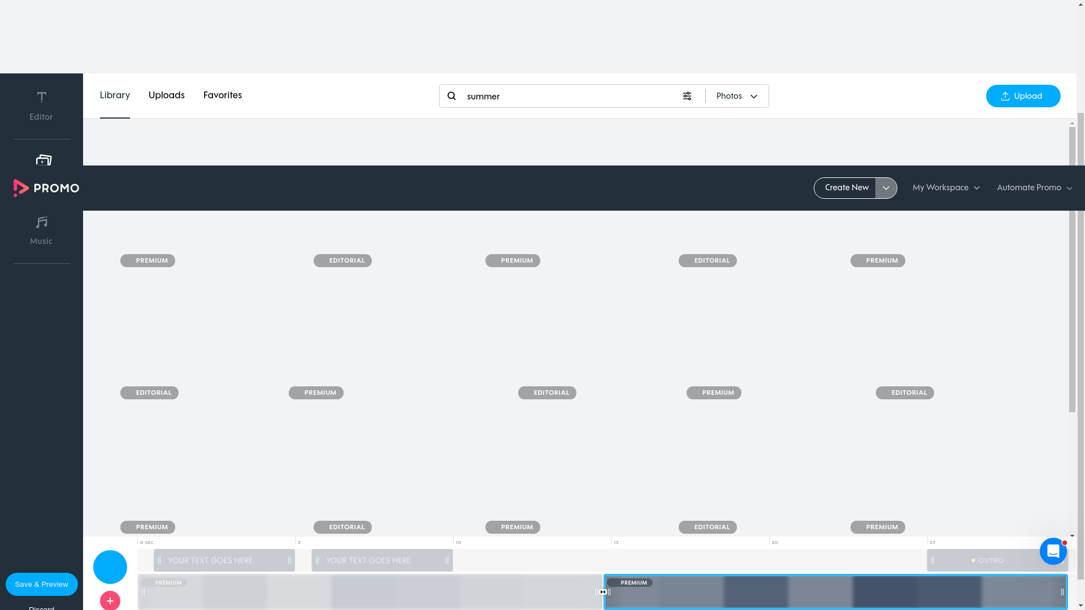
Task: Open the Editor text tool in sidebar
Action: (x=41, y=106)
